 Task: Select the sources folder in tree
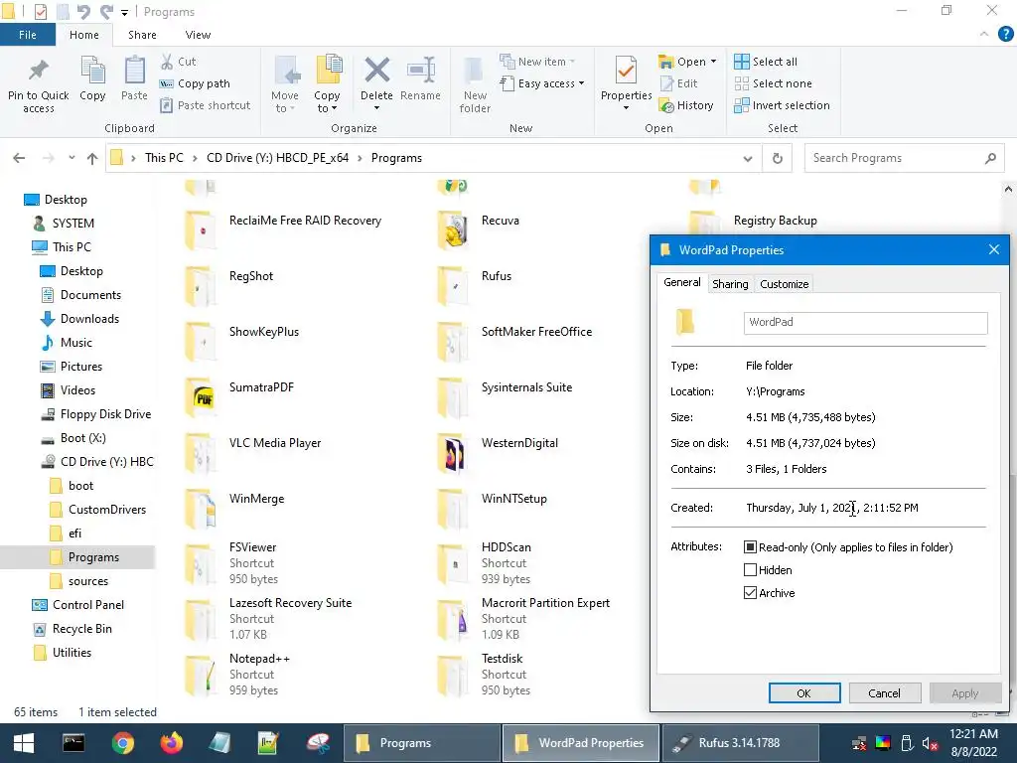pyautogui.click(x=88, y=581)
